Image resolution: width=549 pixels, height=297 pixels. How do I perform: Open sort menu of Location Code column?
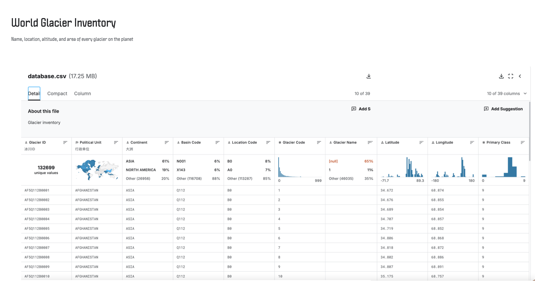[268, 142]
